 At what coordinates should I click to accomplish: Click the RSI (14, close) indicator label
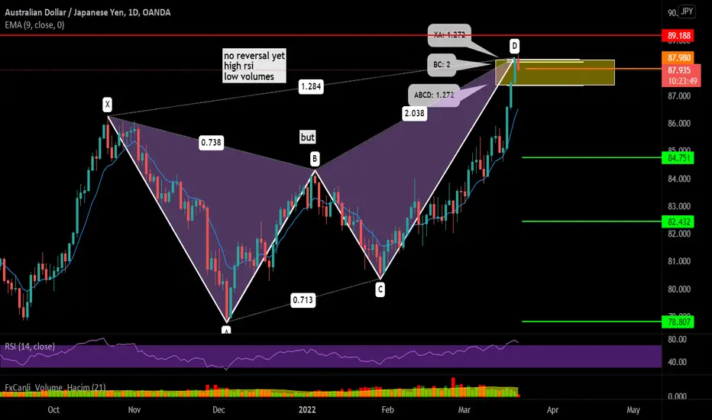(30, 347)
